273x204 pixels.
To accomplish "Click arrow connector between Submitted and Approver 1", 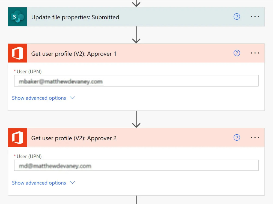I will [x=136, y=35].
